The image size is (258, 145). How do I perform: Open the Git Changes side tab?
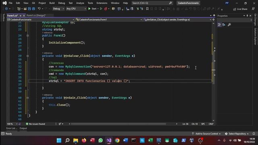pos(255,20)
